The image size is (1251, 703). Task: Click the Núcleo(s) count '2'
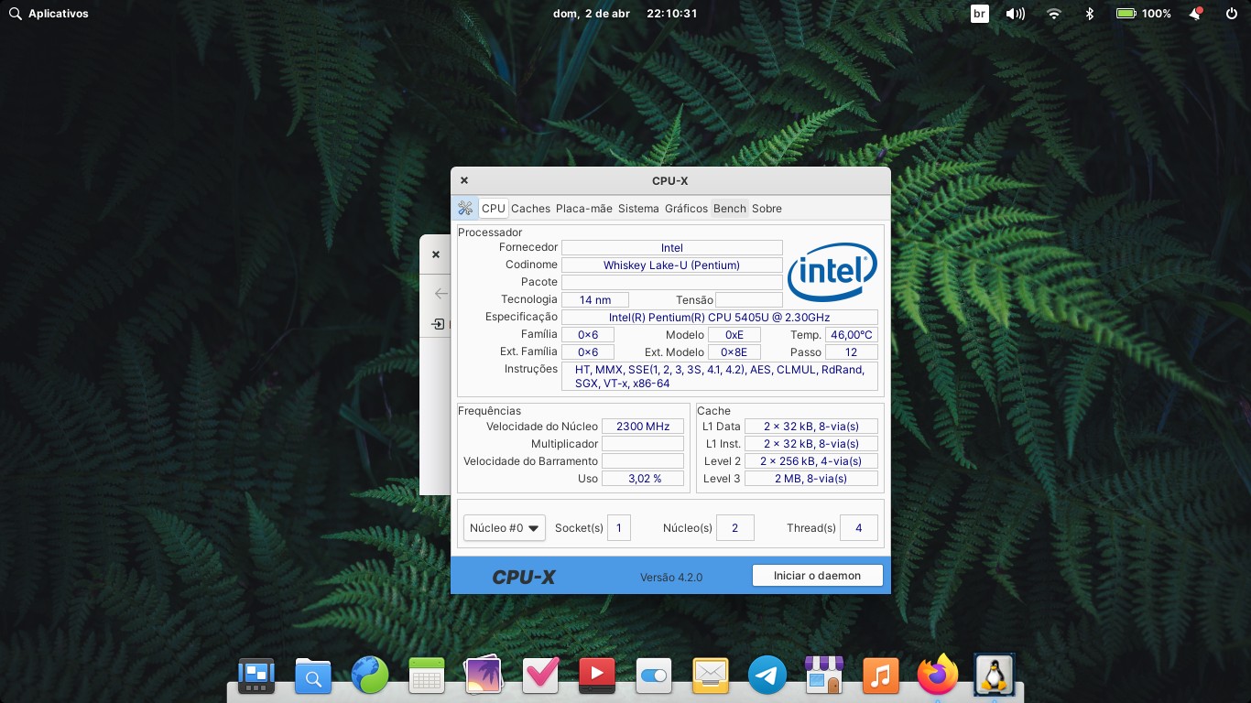pyautogui.click(x=735, y=528)
